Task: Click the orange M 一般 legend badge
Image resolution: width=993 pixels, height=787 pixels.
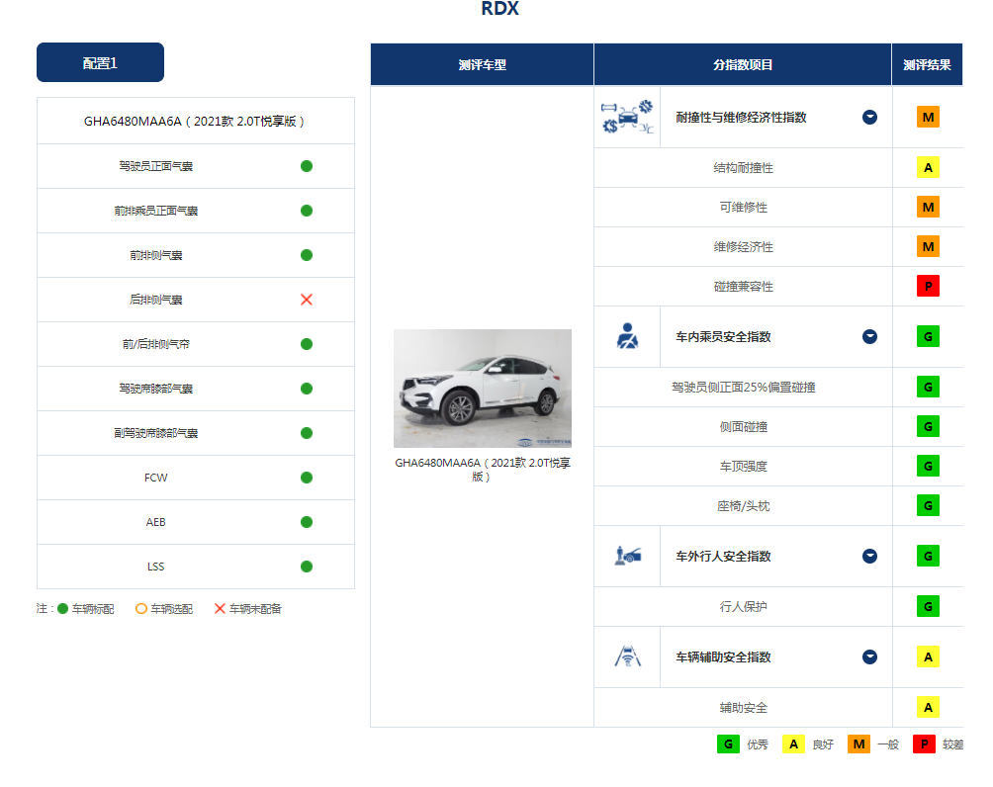Action: click(858, 743)
